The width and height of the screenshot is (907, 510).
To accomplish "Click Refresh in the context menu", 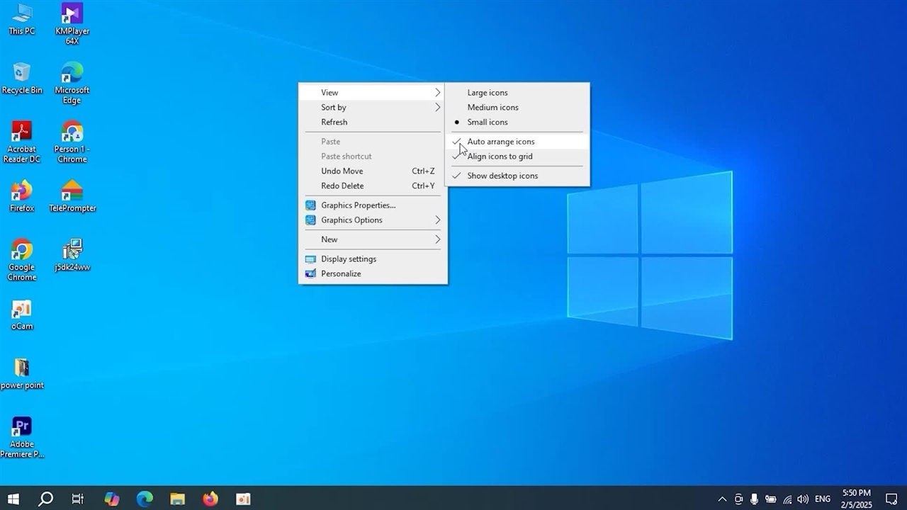I will 334,123.
